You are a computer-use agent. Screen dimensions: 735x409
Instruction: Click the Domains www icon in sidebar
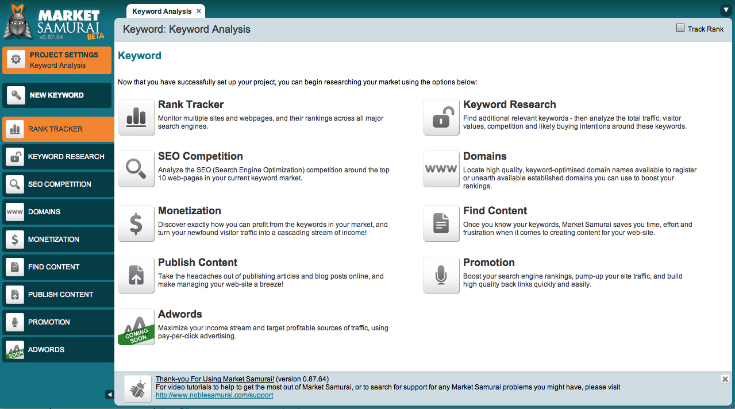(14, 212)
